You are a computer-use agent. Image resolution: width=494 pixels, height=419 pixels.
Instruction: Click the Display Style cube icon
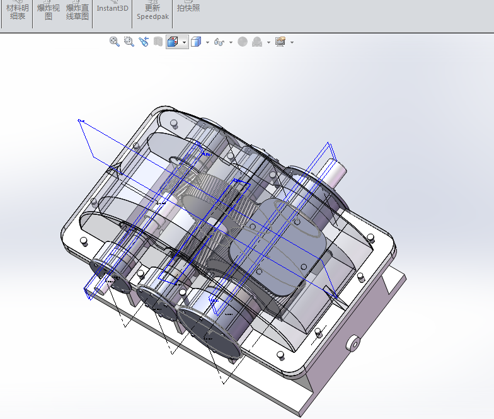[x=196, y=42]
